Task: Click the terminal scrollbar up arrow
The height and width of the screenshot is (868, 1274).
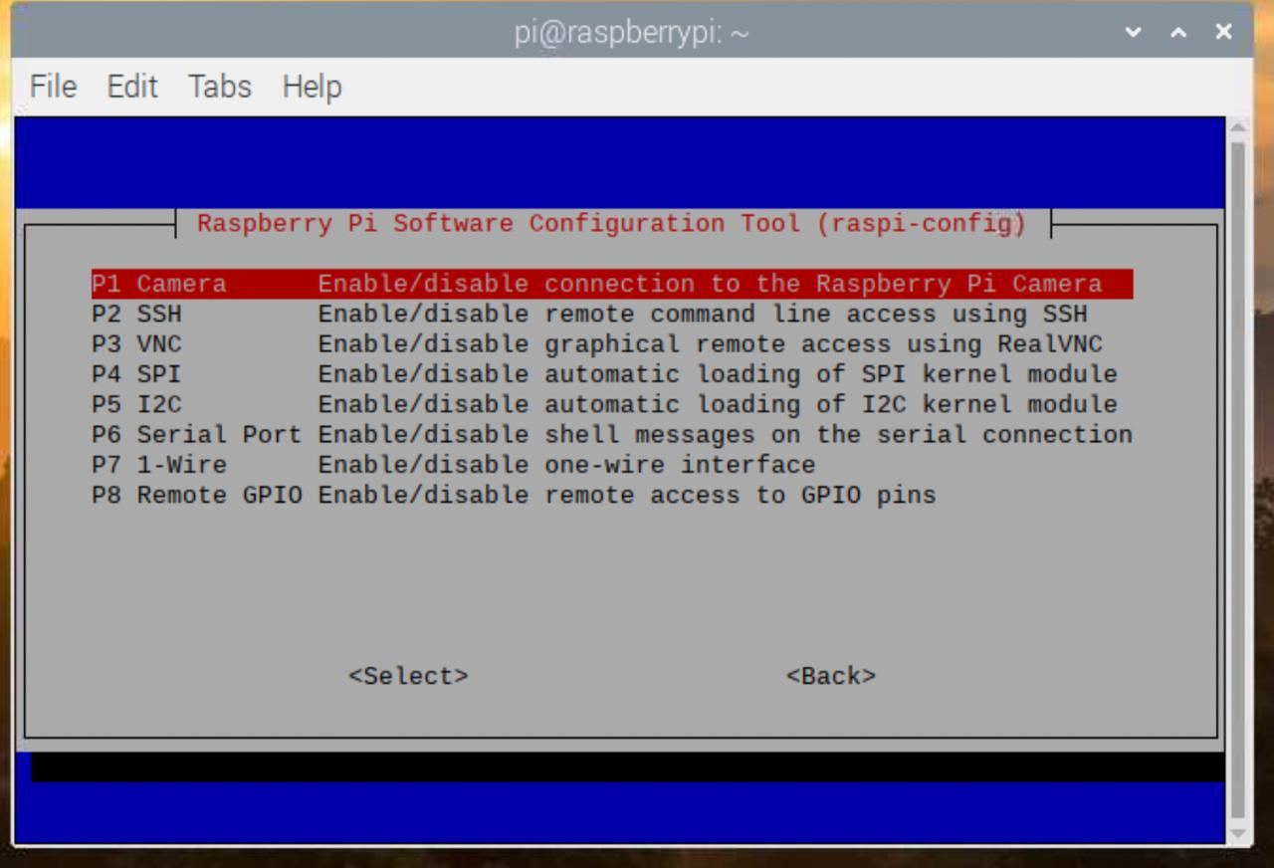Action: tap(1238, 128)
